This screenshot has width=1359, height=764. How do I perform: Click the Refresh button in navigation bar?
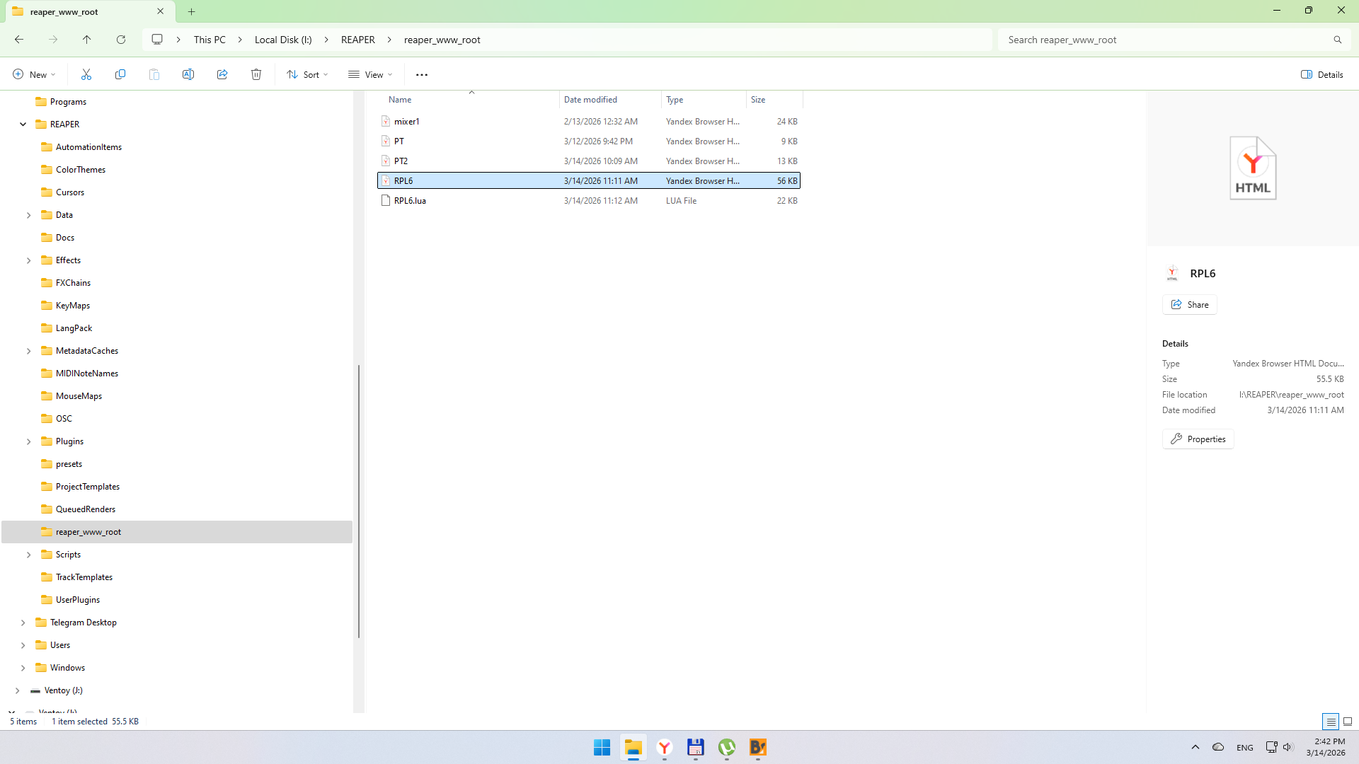(x=121, y=40)
